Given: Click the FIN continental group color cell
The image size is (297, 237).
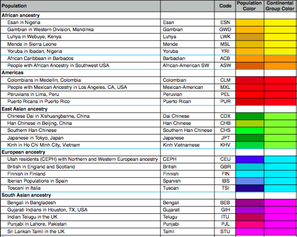Looking at the screenshot, I should pyautogui.click(x=280, y=174).
